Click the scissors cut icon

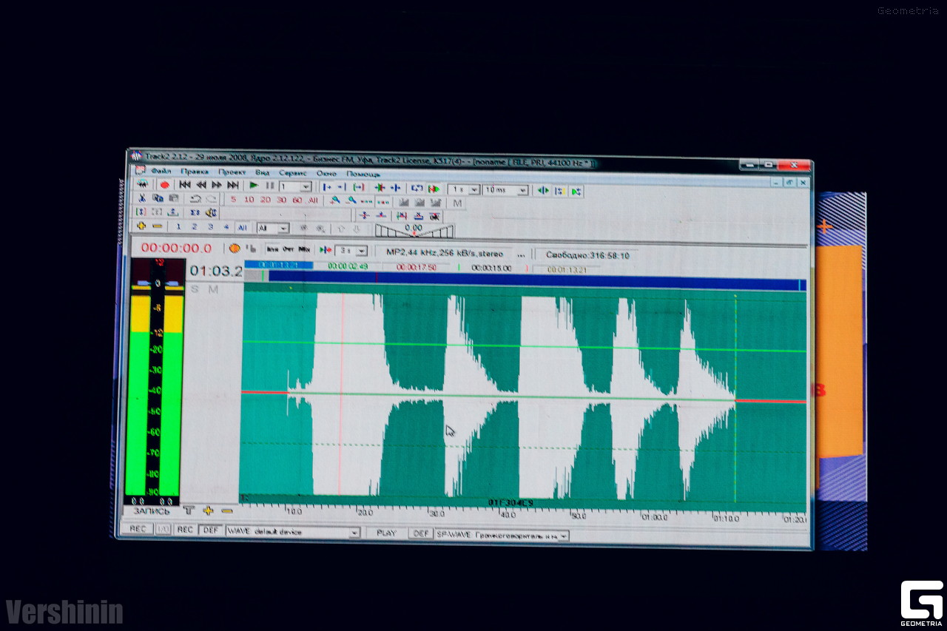click(x=142, y=198)
